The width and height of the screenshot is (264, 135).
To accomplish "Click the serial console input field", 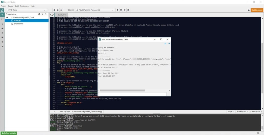I will [x=132, y=94].
